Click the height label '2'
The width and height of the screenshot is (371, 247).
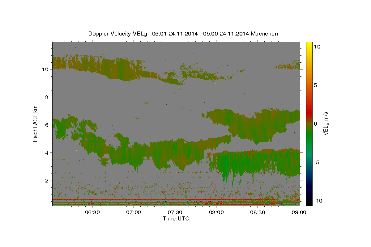click(x=46, y=180)
